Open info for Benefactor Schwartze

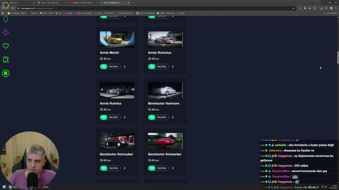(173, 168)
